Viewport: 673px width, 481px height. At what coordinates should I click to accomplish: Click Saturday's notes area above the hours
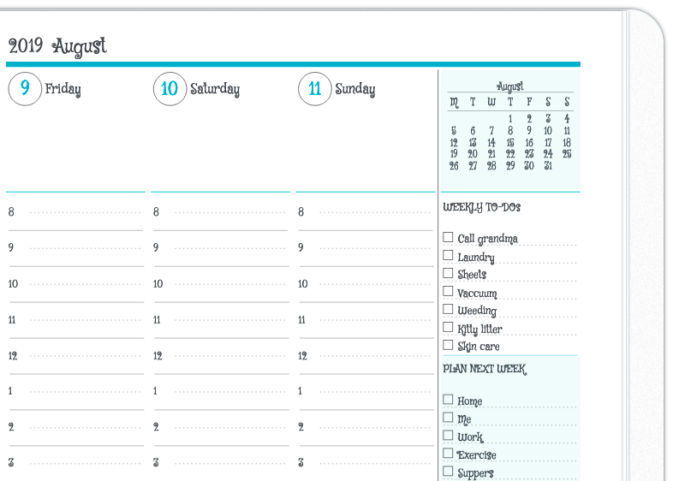pyautogui.click(x=221, y=148)
